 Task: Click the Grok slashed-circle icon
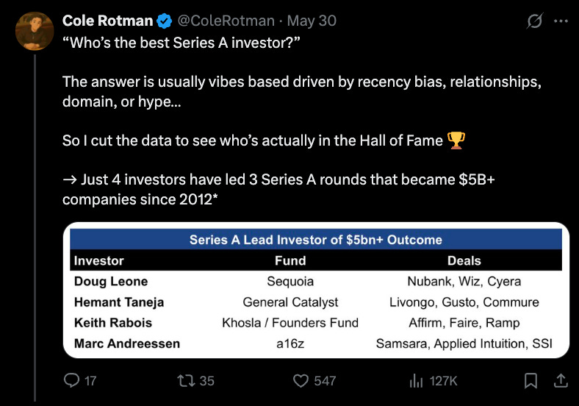coord(535,21)
